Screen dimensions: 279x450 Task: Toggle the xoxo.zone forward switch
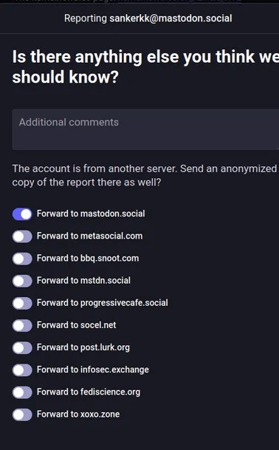[22, 415]
